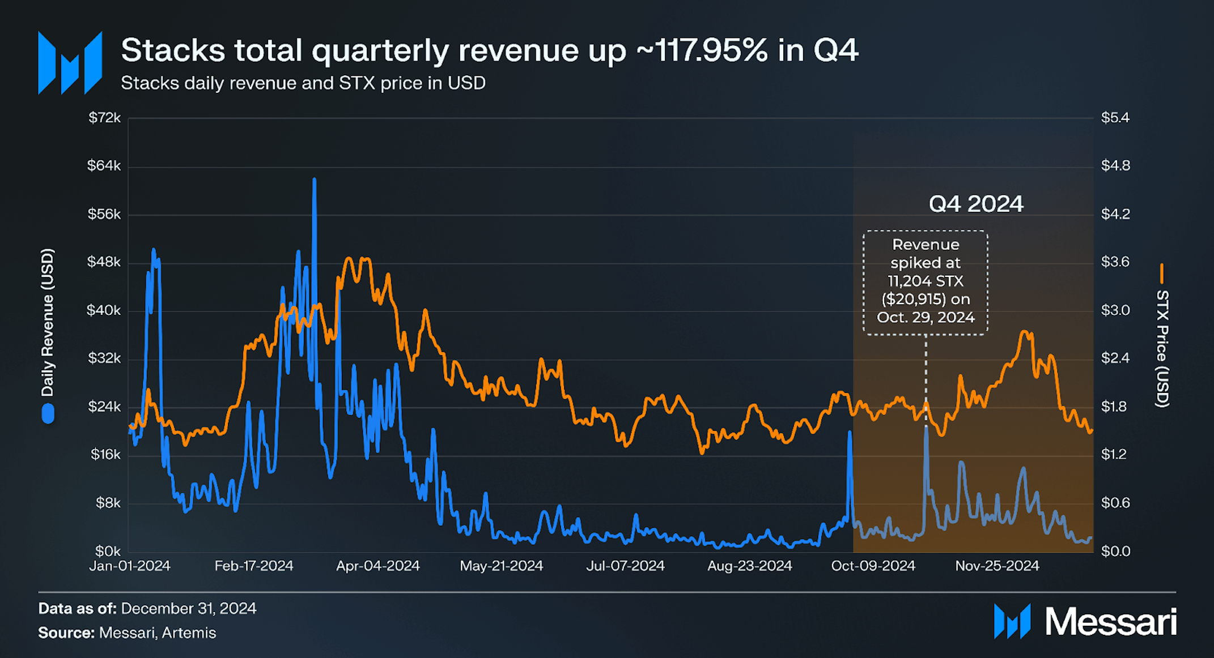Click the May-21-2024 x-axis date label
1214x658 pixels.
501,566
